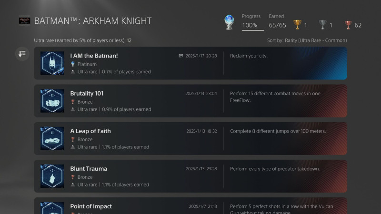Click the Point of Impact trophy title

point(91,206)
